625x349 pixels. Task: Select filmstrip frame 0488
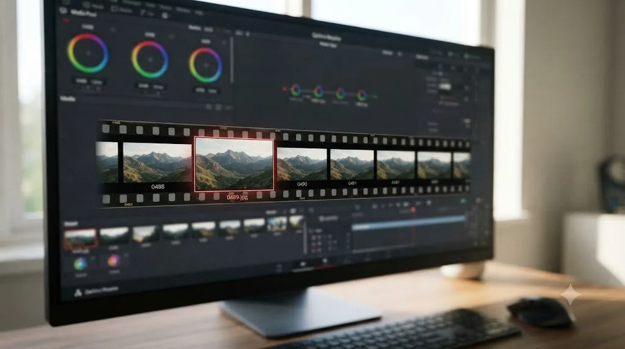click(x=157, y=162)
